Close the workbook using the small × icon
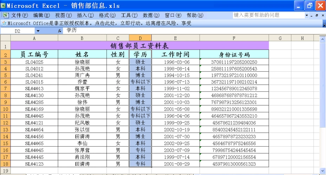This screenshot has width=326, height=175. click(322, 15)
